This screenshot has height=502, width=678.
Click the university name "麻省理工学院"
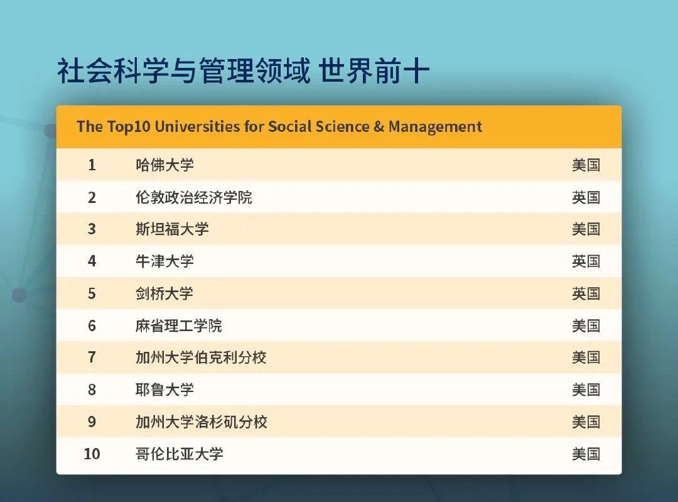178,325
